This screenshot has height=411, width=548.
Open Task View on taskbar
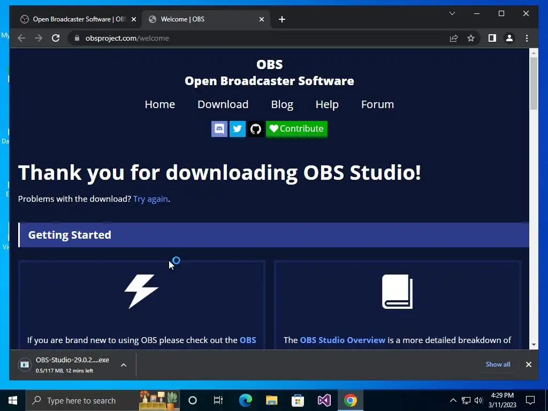pyautogui.click(x=218, y=400)
